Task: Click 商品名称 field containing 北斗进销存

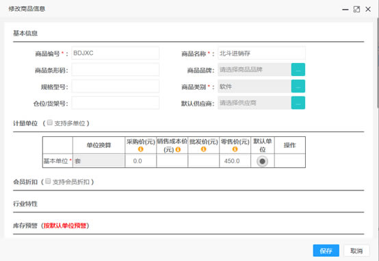Action: coord(261,53)
